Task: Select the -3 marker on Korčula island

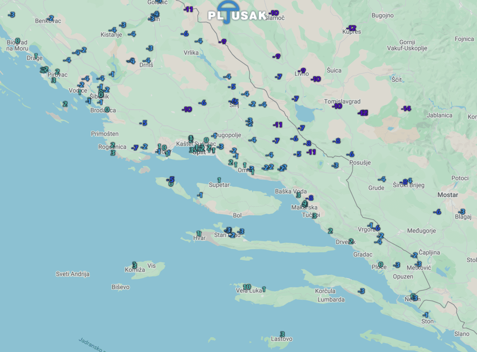Action: [361, 291]
